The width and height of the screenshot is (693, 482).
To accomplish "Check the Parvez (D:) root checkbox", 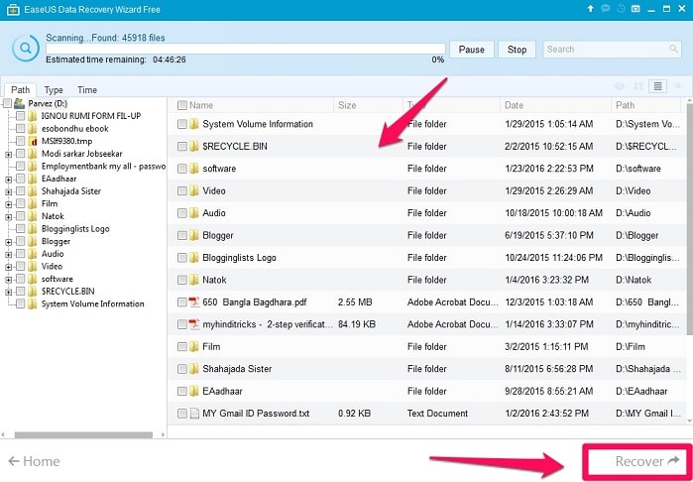I will (7, 103).
